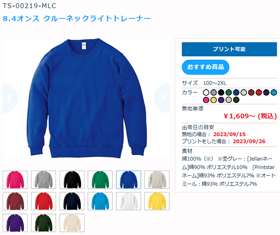Select the purple color swatch circle

pos(221,100)
